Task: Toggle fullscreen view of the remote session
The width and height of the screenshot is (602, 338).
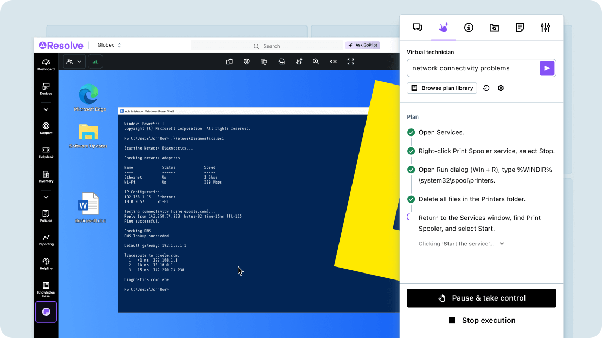Action: click(350, 62)
